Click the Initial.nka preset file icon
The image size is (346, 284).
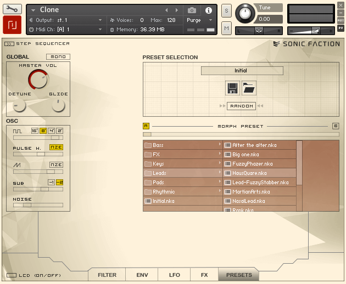tap(148, 201)
